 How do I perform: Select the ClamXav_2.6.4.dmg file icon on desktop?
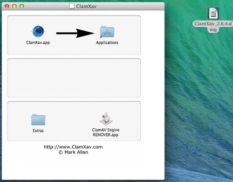pos(213,14)
